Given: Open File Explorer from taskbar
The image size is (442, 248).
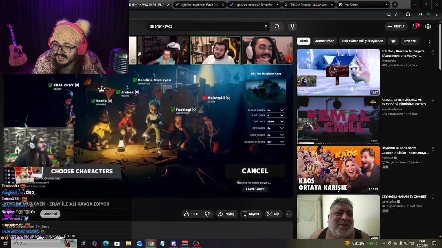Looking at the screenshot, I should point(128,244).
